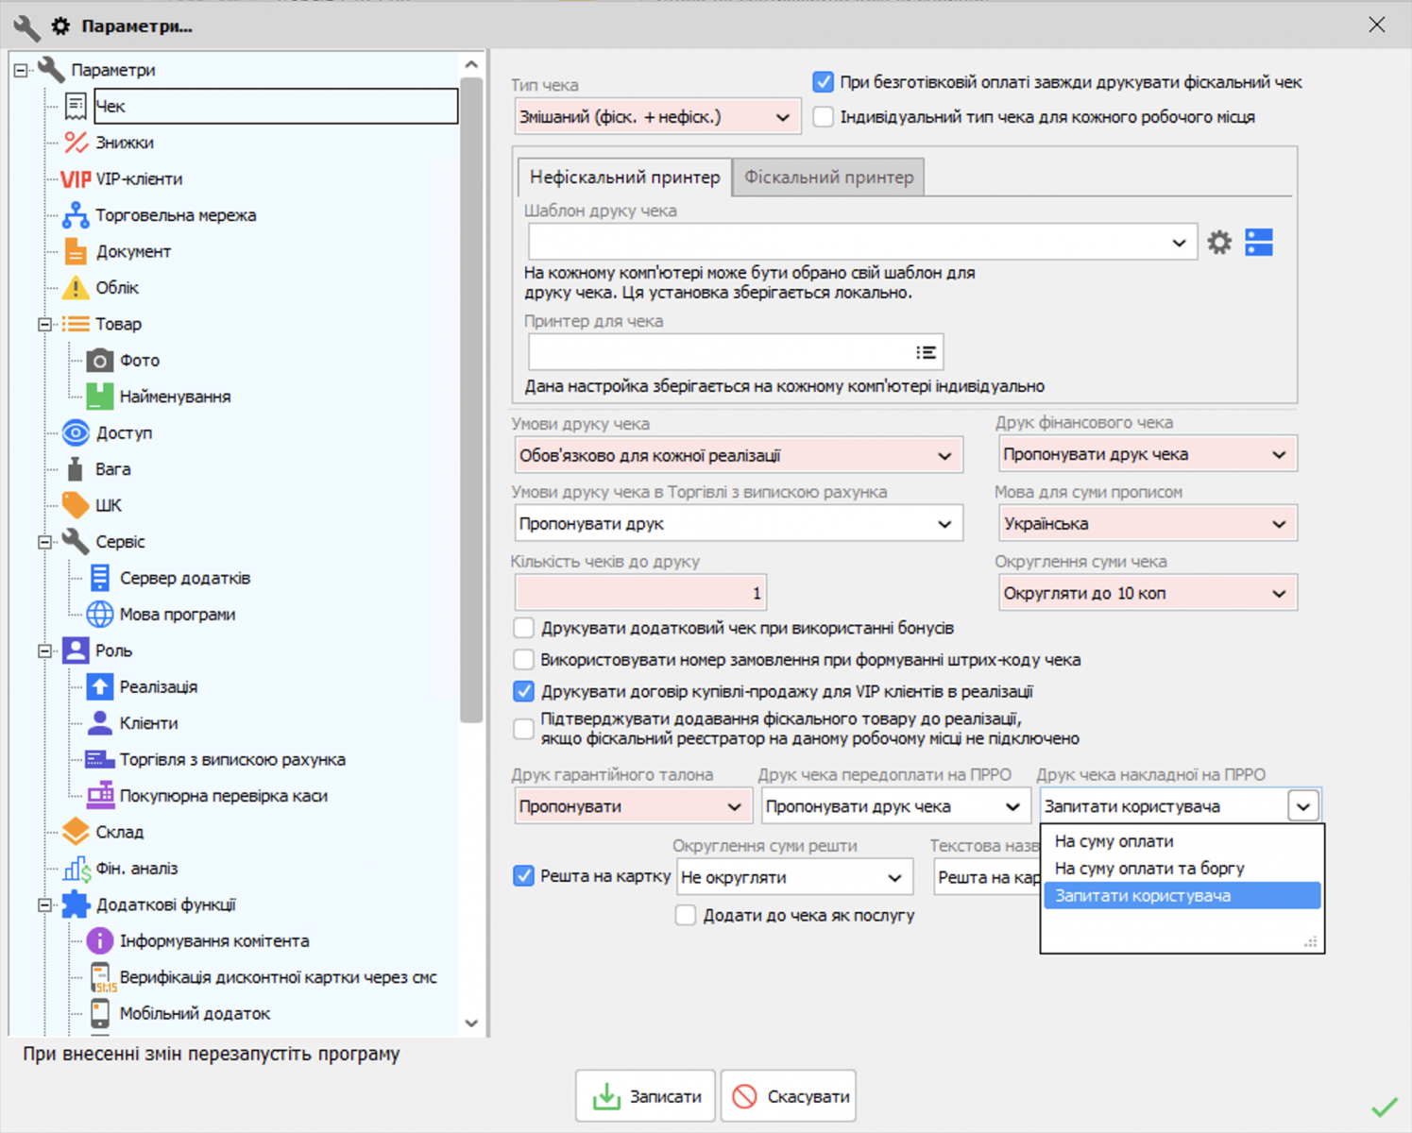
Task: Open the Шаблон друку чека dropdown
Action: [x=862, y=243]
